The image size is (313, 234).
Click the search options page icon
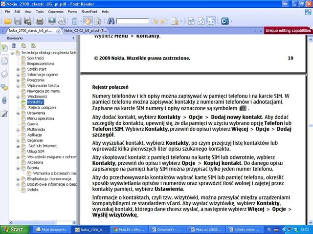(175, 21)
